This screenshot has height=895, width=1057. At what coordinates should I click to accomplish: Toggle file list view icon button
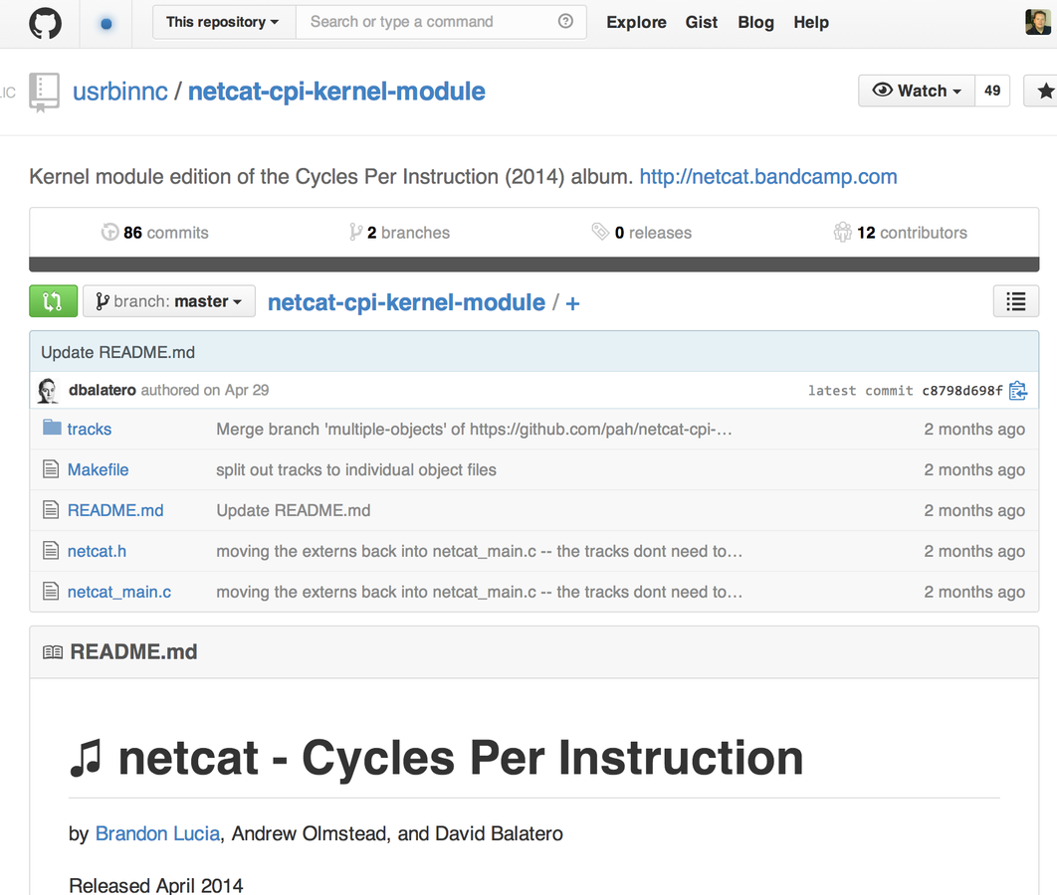pyautogui.click(x=1016, y=301)
